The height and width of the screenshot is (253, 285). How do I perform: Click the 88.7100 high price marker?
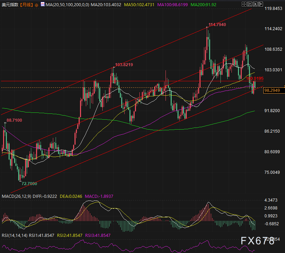click(x=14, y=120)
